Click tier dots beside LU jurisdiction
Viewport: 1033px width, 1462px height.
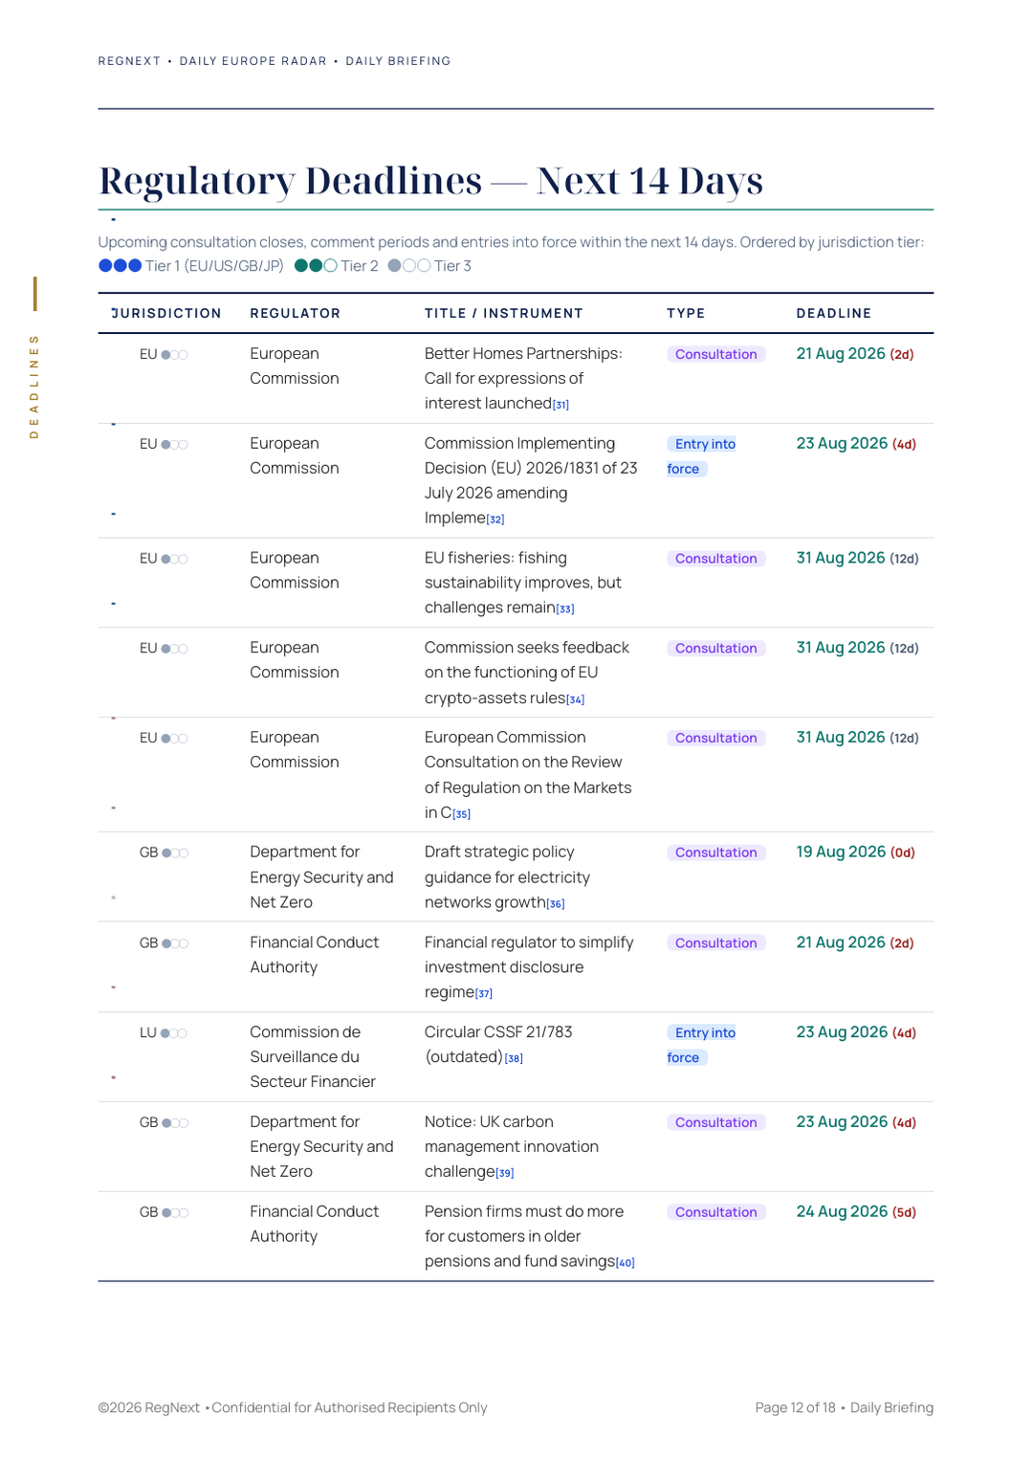tap(174, 1033)
